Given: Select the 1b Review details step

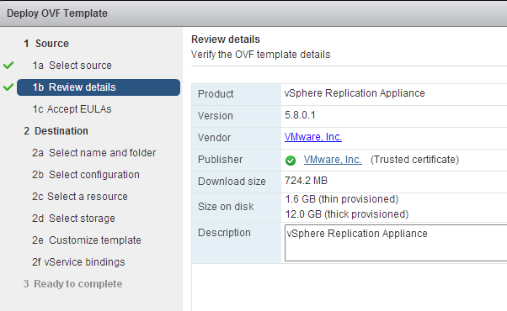Looking at the screenshot, I should click(99, 87).
